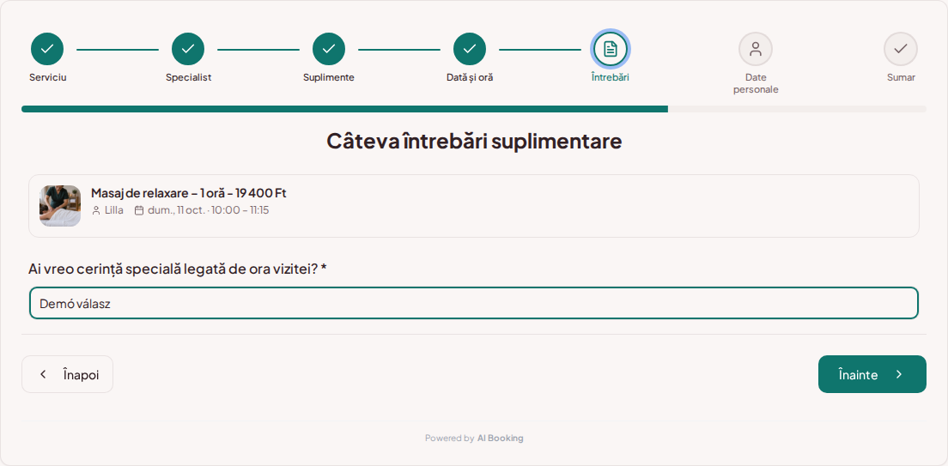Viewport: 948px width, 466px height.
Task: Click the Masaj de relaxare service title
Action: click(189, 193)
